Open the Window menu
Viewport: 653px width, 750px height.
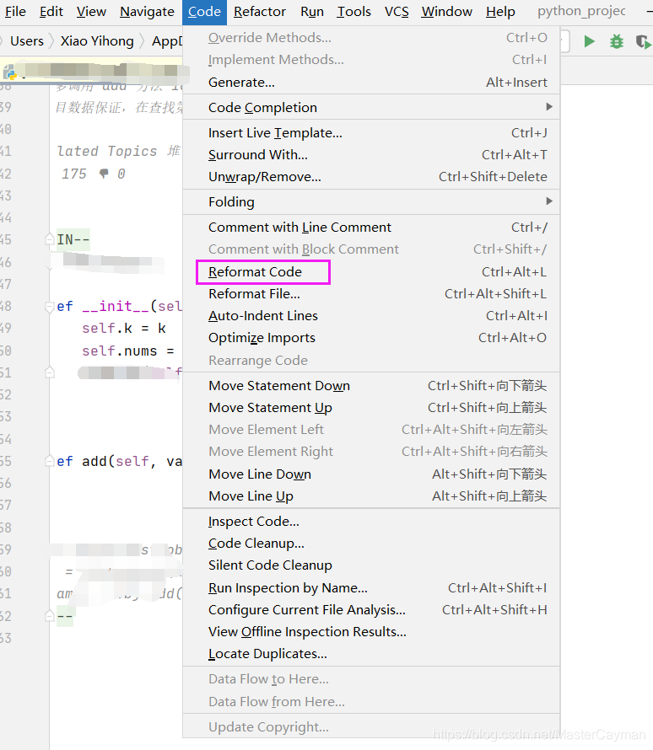click(446, 12)
